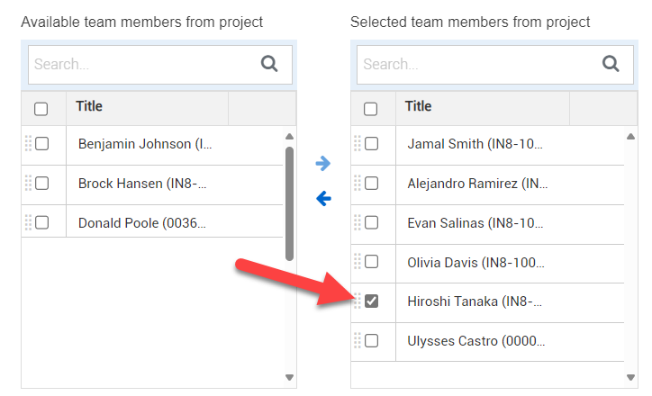652x396 pixels.
Task: Click search magnifier in Available members panel
Action: click(x=269, y=64)
